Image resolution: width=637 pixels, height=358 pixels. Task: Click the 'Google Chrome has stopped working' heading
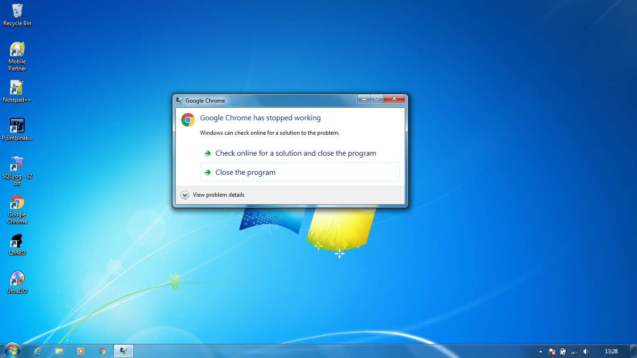click(x=260, y=118)
